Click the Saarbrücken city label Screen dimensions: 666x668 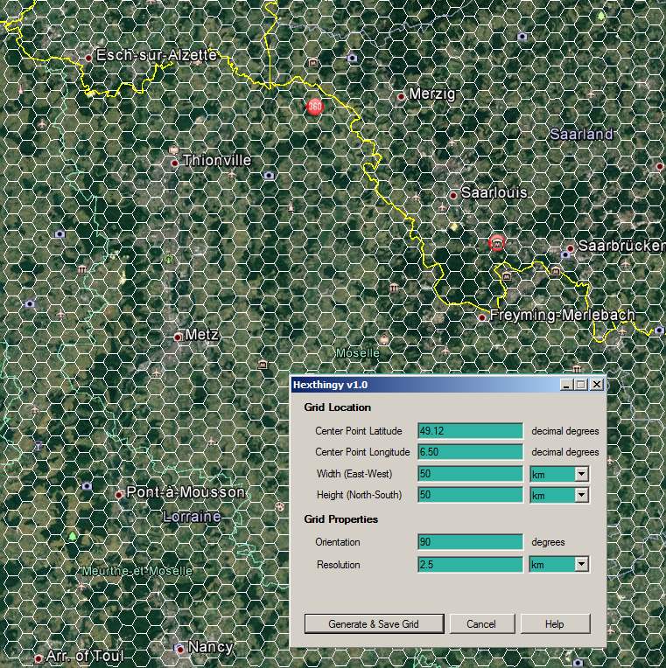pyautogui.click(x=621, y=246)
